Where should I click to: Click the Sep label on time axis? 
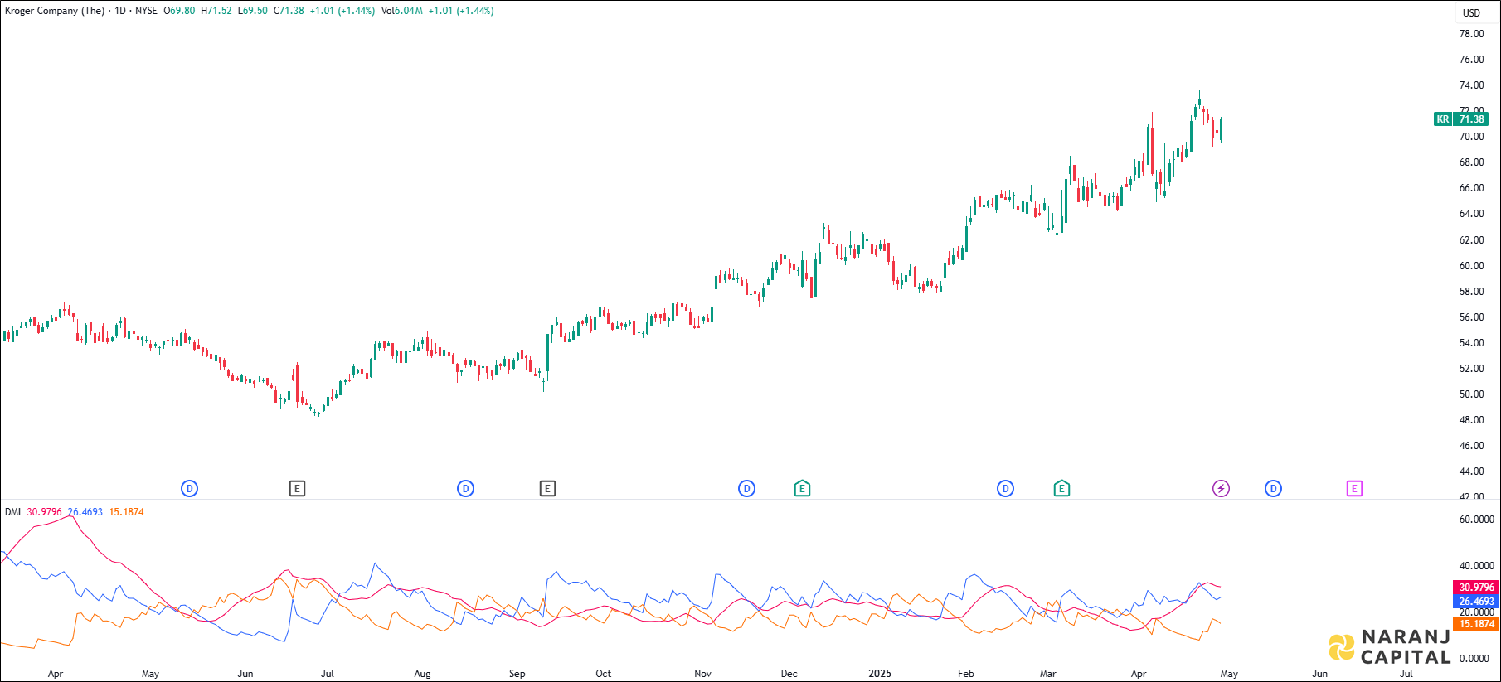pyautogui.click(x=517, y=674)
